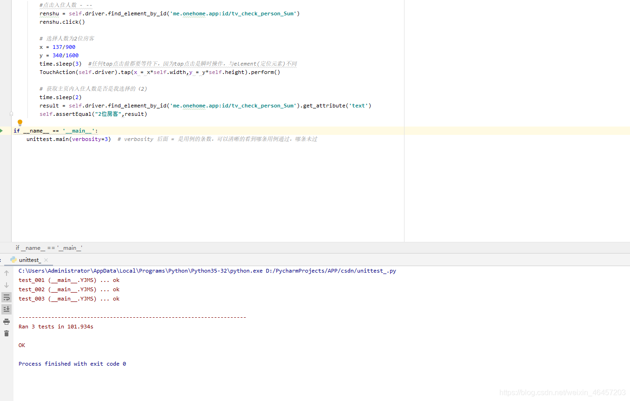Click the TouchAction tap code line
The width and height of the screenshot is (630, 401).
click(160, 72)
